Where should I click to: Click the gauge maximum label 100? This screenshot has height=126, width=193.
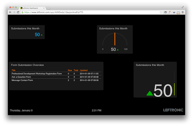(x=126, y=49)
